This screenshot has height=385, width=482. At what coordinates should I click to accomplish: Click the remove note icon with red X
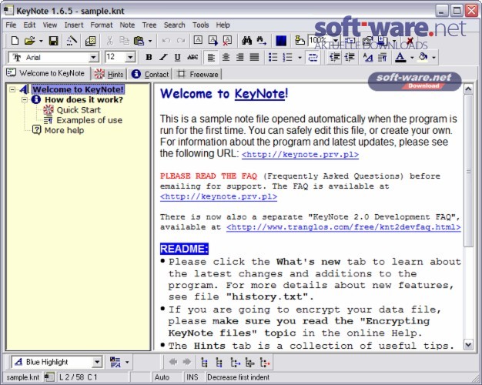click(227, 41)
